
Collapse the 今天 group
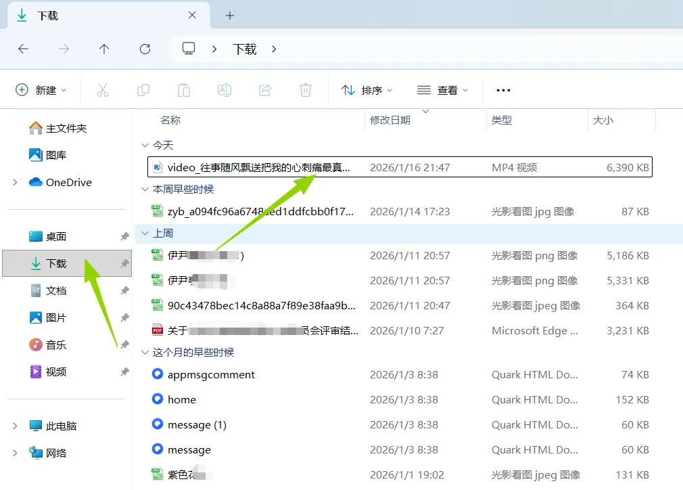tap(145, 145)
